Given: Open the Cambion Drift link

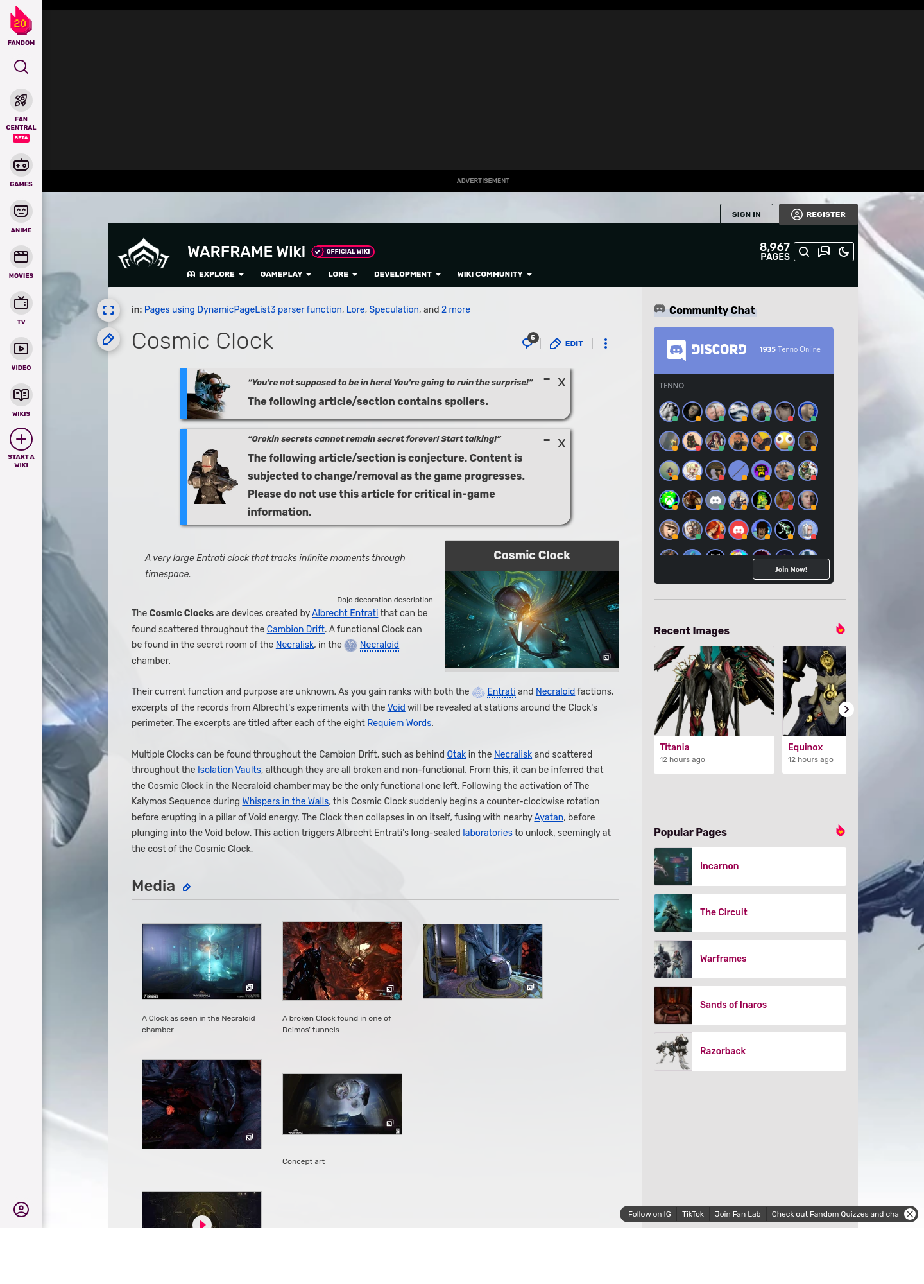Looking at the screenshot, I should (x=296, y=629).
